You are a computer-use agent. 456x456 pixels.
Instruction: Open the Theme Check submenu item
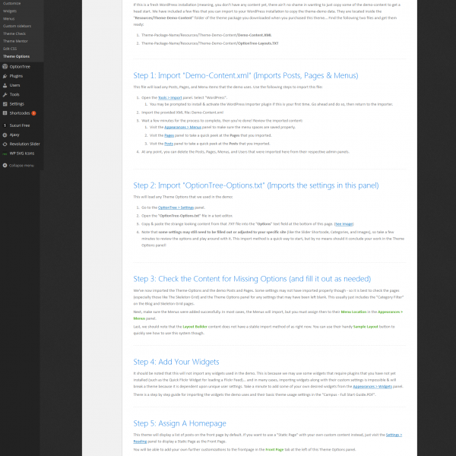pos(14,34)
